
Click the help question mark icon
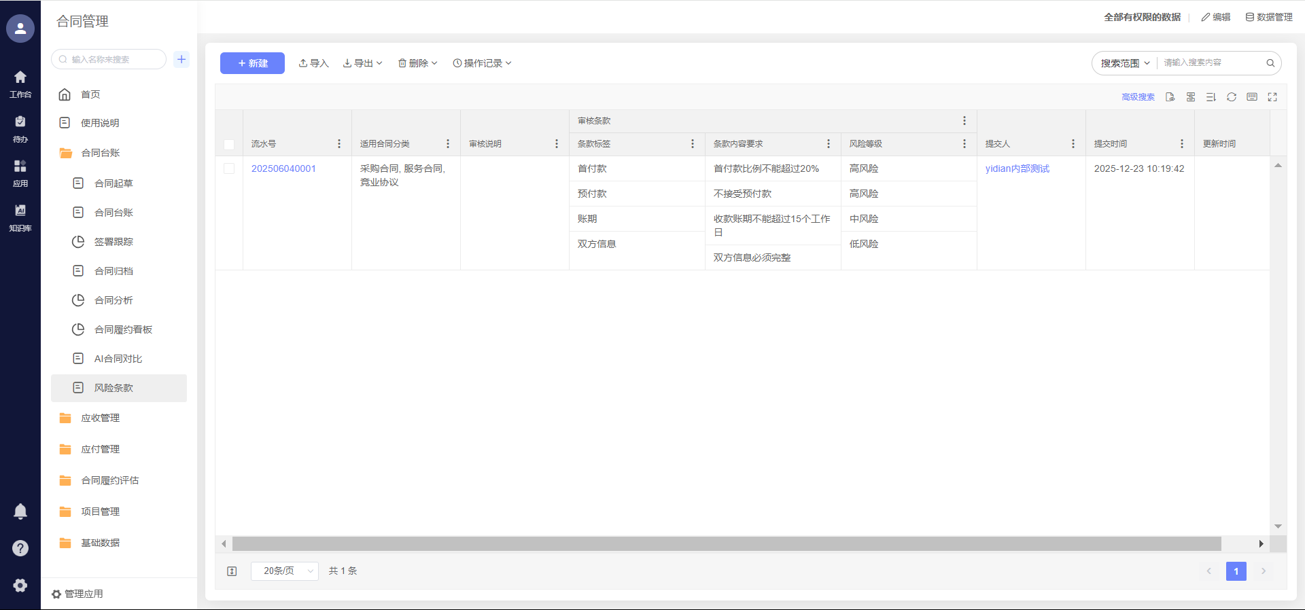click(20, 548)
